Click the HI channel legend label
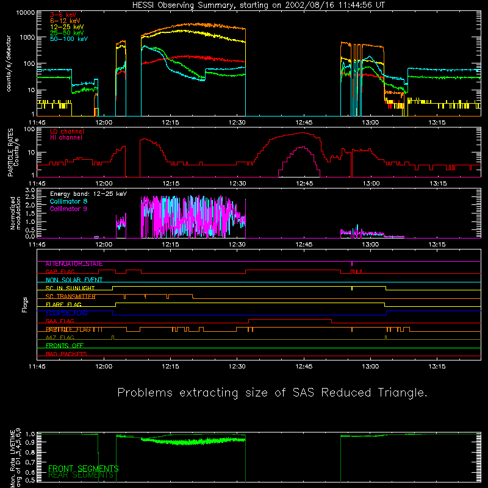 [x=66, y=138]
